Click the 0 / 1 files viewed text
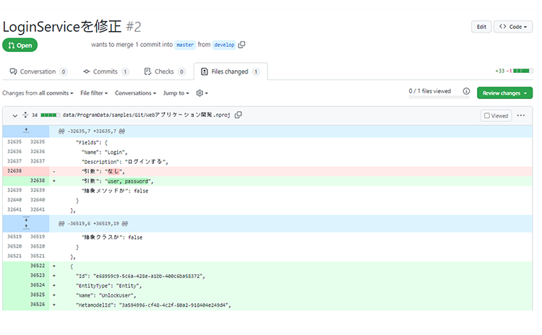The image size is (542, 335). [430, 91]
